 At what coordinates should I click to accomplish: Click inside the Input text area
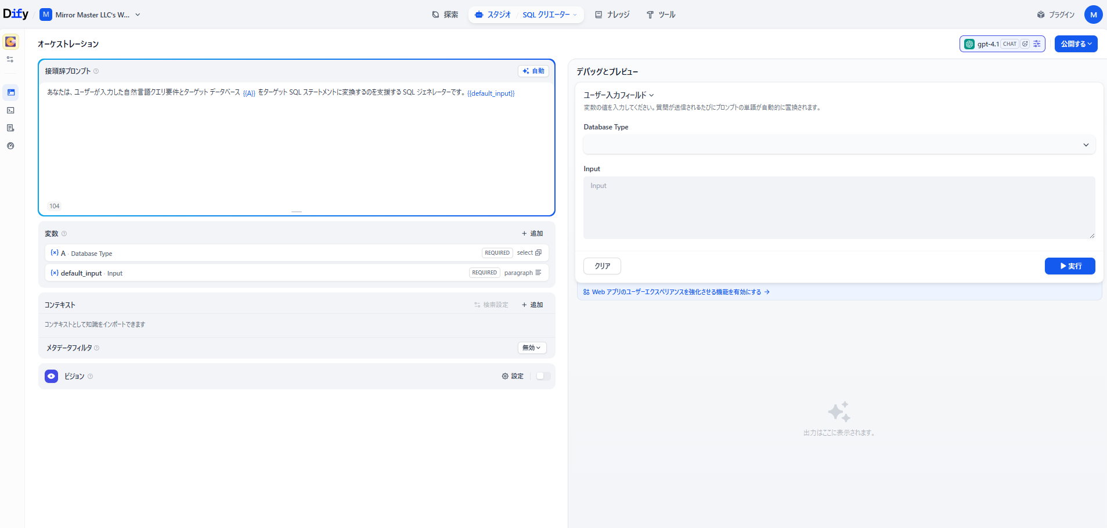point(838,207)
